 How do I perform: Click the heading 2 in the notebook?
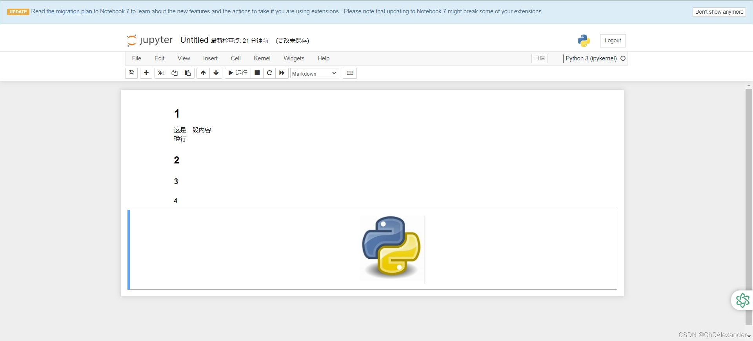coord(176,160)
